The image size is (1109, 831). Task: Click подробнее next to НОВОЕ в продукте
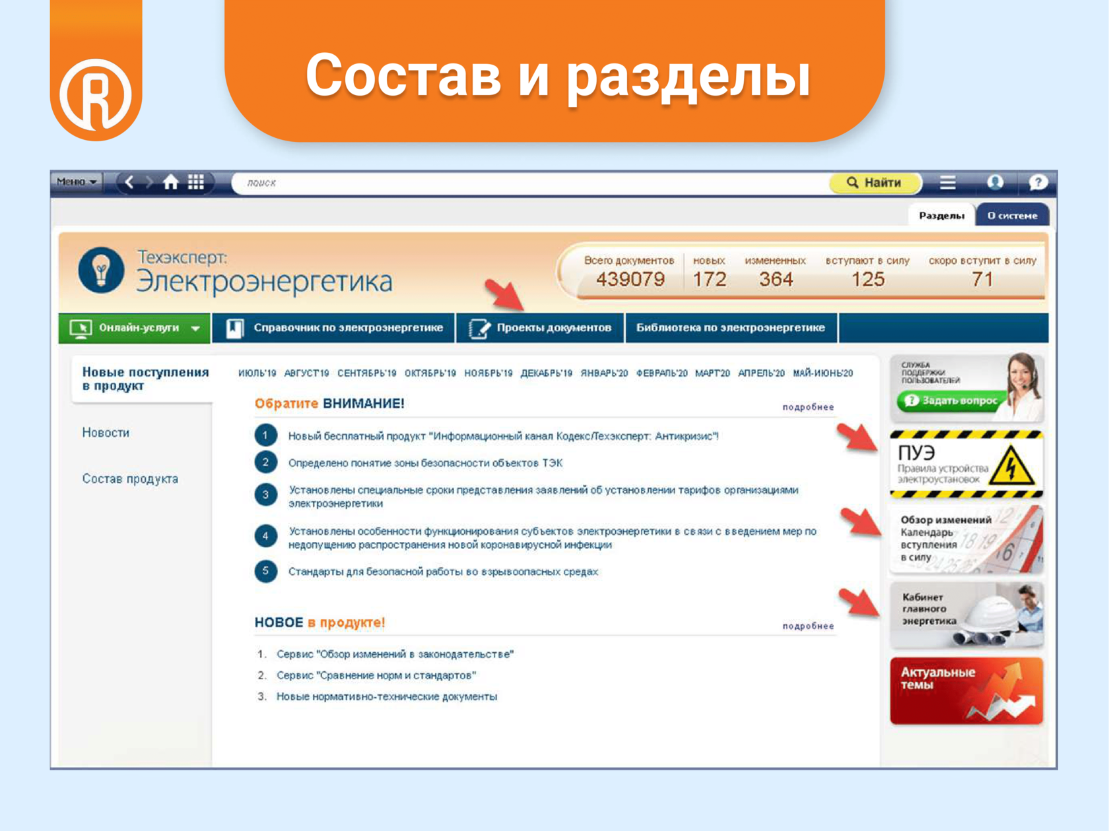click(x=808, y=626)
